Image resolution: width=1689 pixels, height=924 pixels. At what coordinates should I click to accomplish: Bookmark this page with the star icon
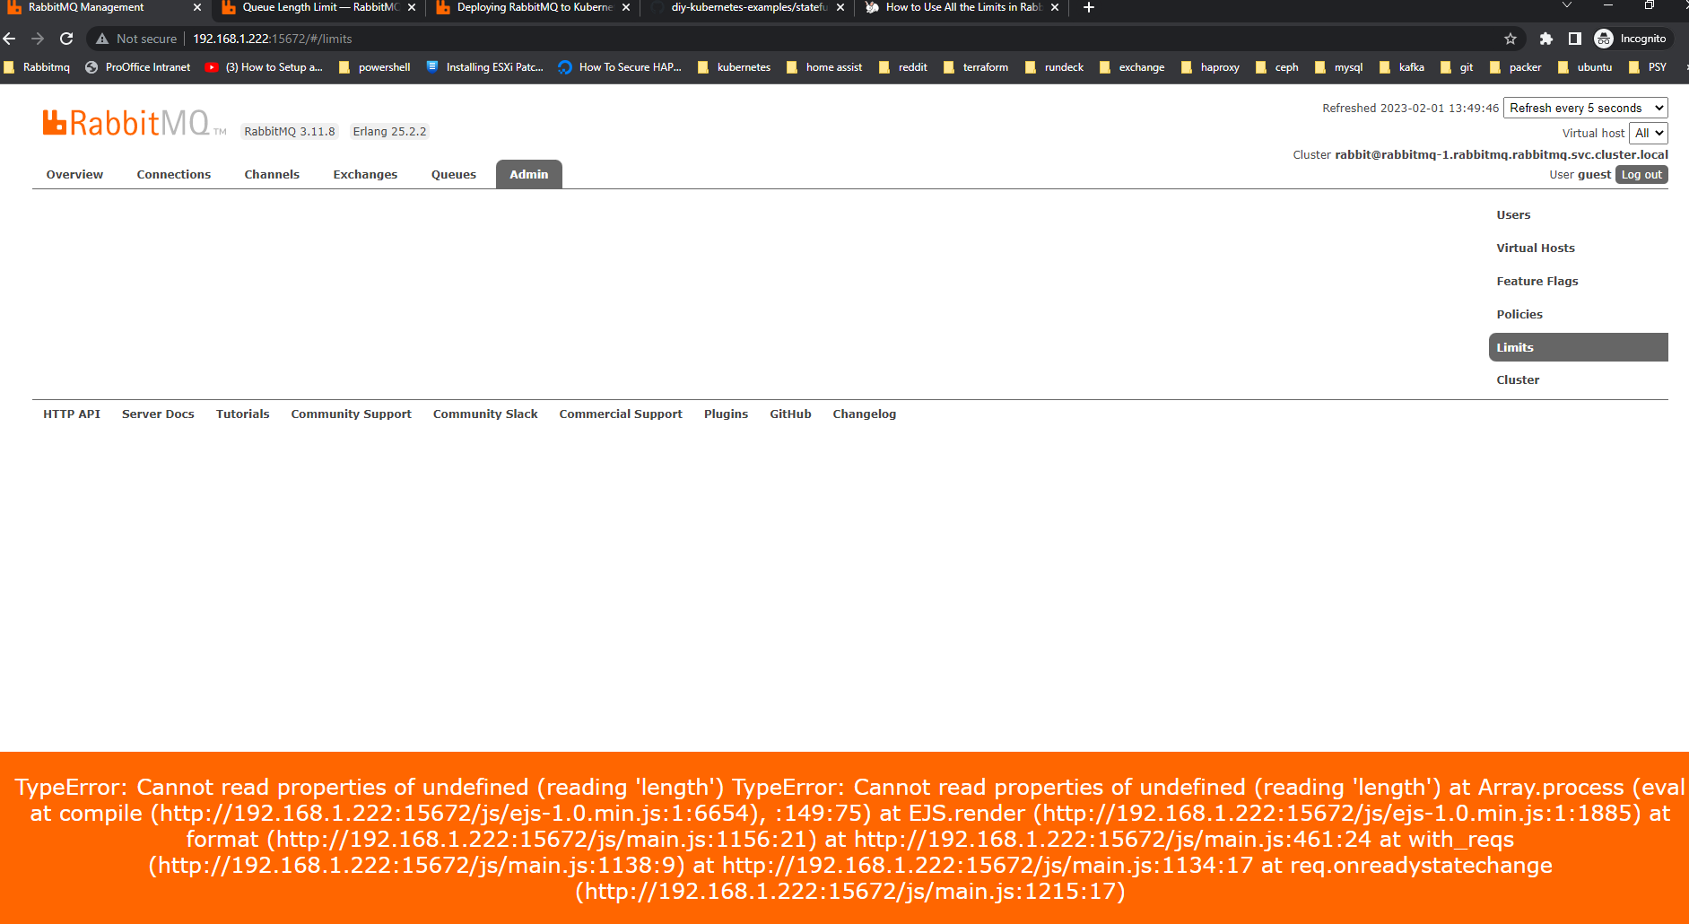(x=1511, y=39)
